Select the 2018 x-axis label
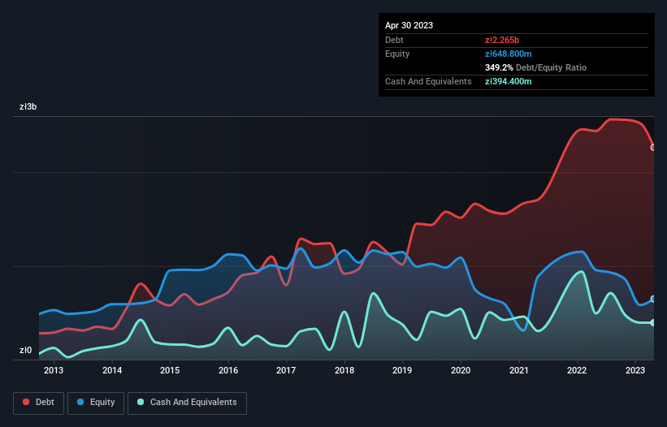Viewport: 667px width, 427px height. pyautogui.click(x=344, y=370)
